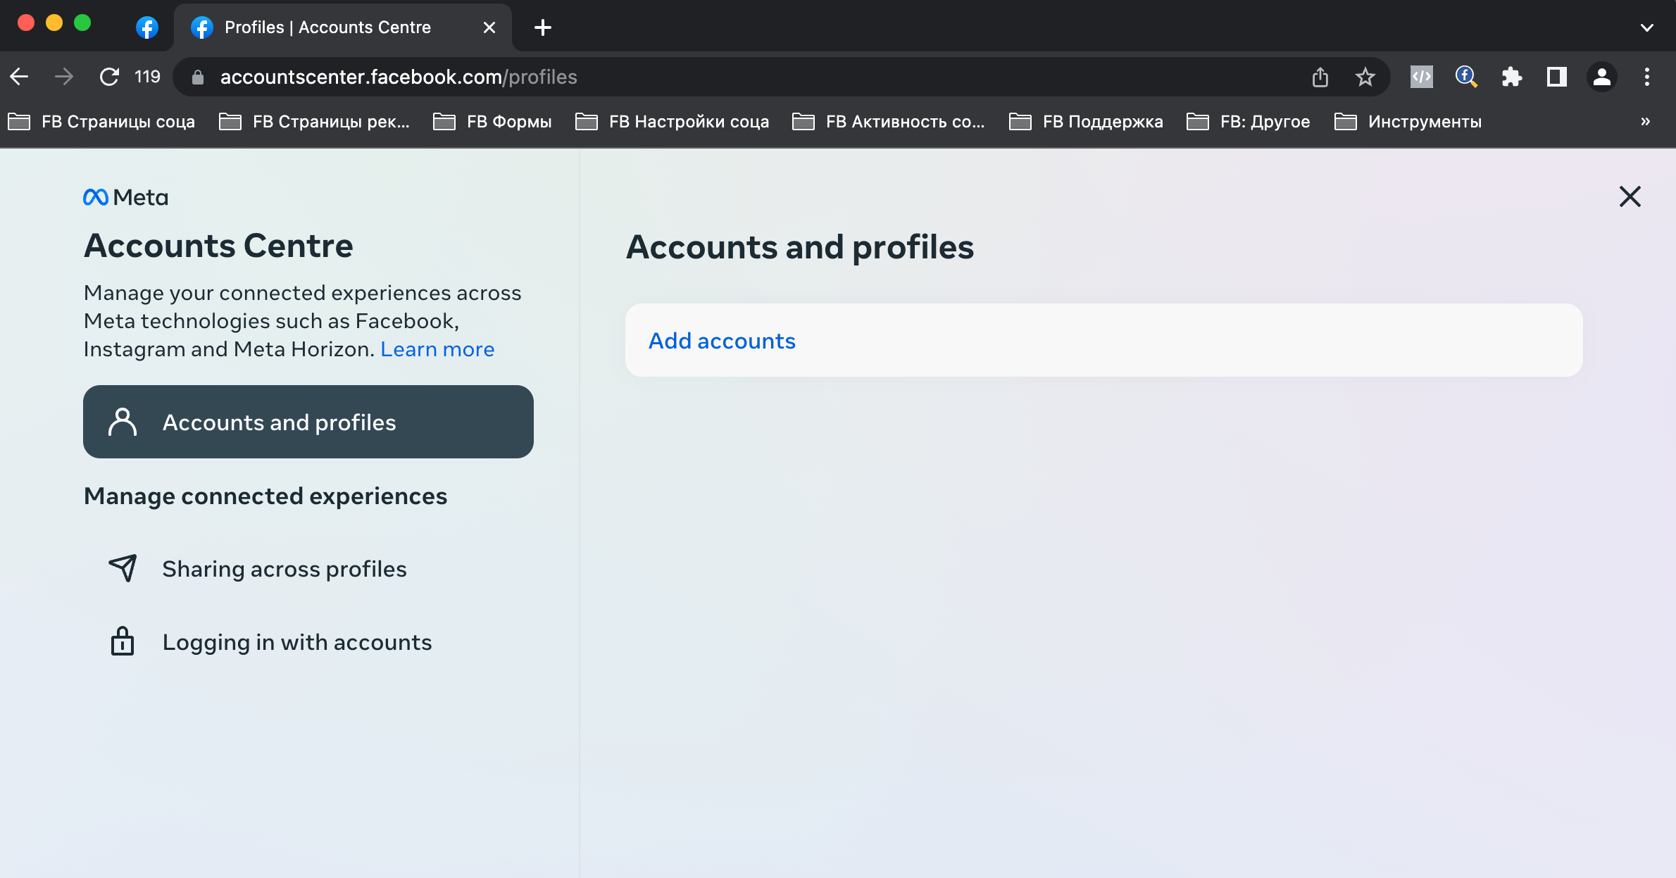
Task: Open the Facebook magnifier extension icon
Action: pyautogui.click(x=1466, y=77)
